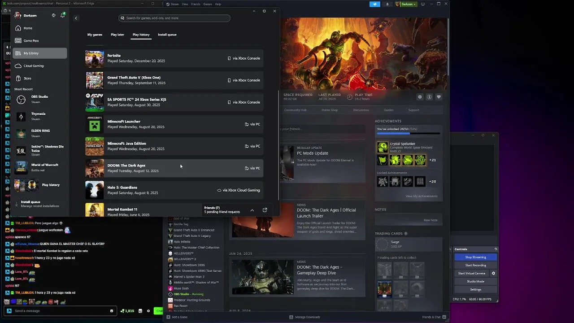The image size is (574, 323).
Task: Open Home in the Xbox sidebar
Action: (40, 28)
